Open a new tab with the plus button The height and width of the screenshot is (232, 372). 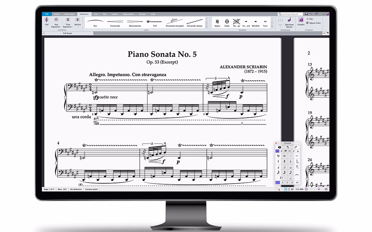(x=324, y=33)
